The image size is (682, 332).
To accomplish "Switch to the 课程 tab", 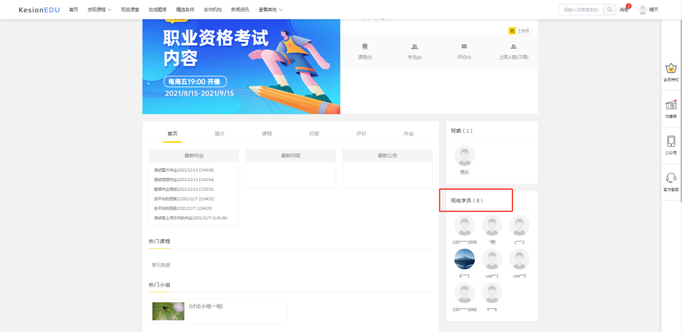I will click(267, 134).
